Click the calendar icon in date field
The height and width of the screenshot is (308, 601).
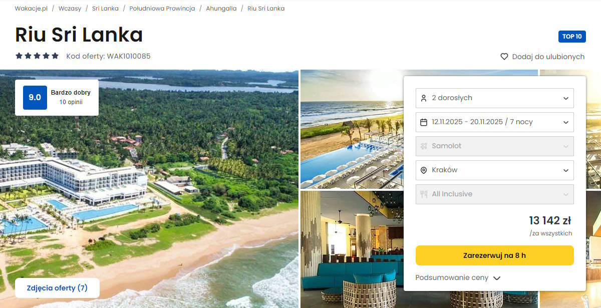(x=424, y=122)
